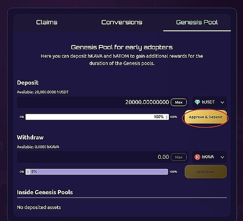Viewport: 243px width, 221px height.
Task: Click the middle of the deposit percentage slider
Action: pyautogui.click(x=97, y=117)
